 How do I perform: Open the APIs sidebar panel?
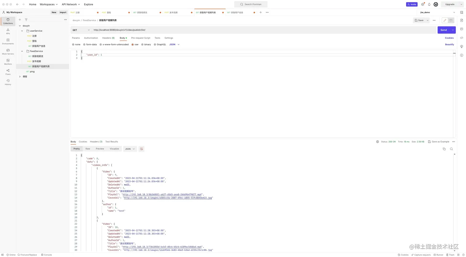click(8, 31)
